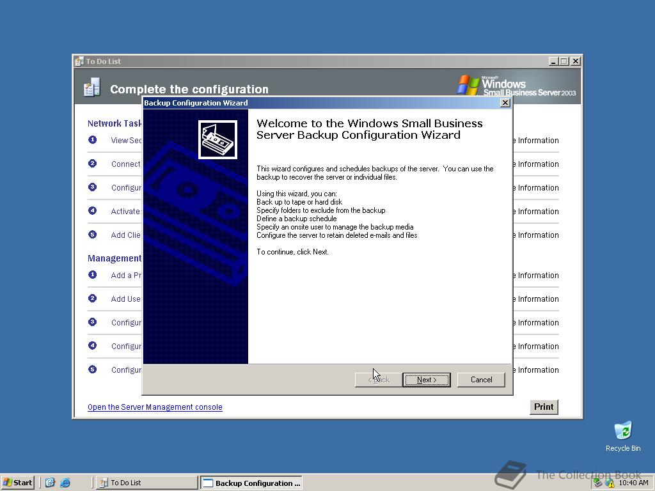Open the View Security task link
The image size is (655, 491).
tap(126, 140)
